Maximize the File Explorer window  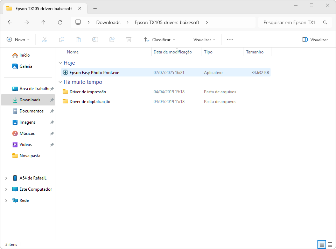click(311, 5)
